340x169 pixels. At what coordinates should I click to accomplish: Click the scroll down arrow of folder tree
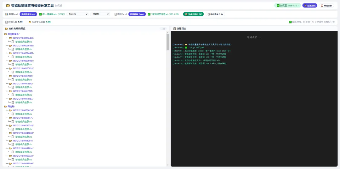coord(167,165)
